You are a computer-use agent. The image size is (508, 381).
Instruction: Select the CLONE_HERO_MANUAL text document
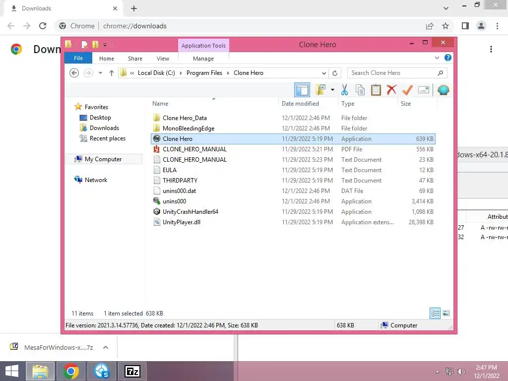click(293, 159)
